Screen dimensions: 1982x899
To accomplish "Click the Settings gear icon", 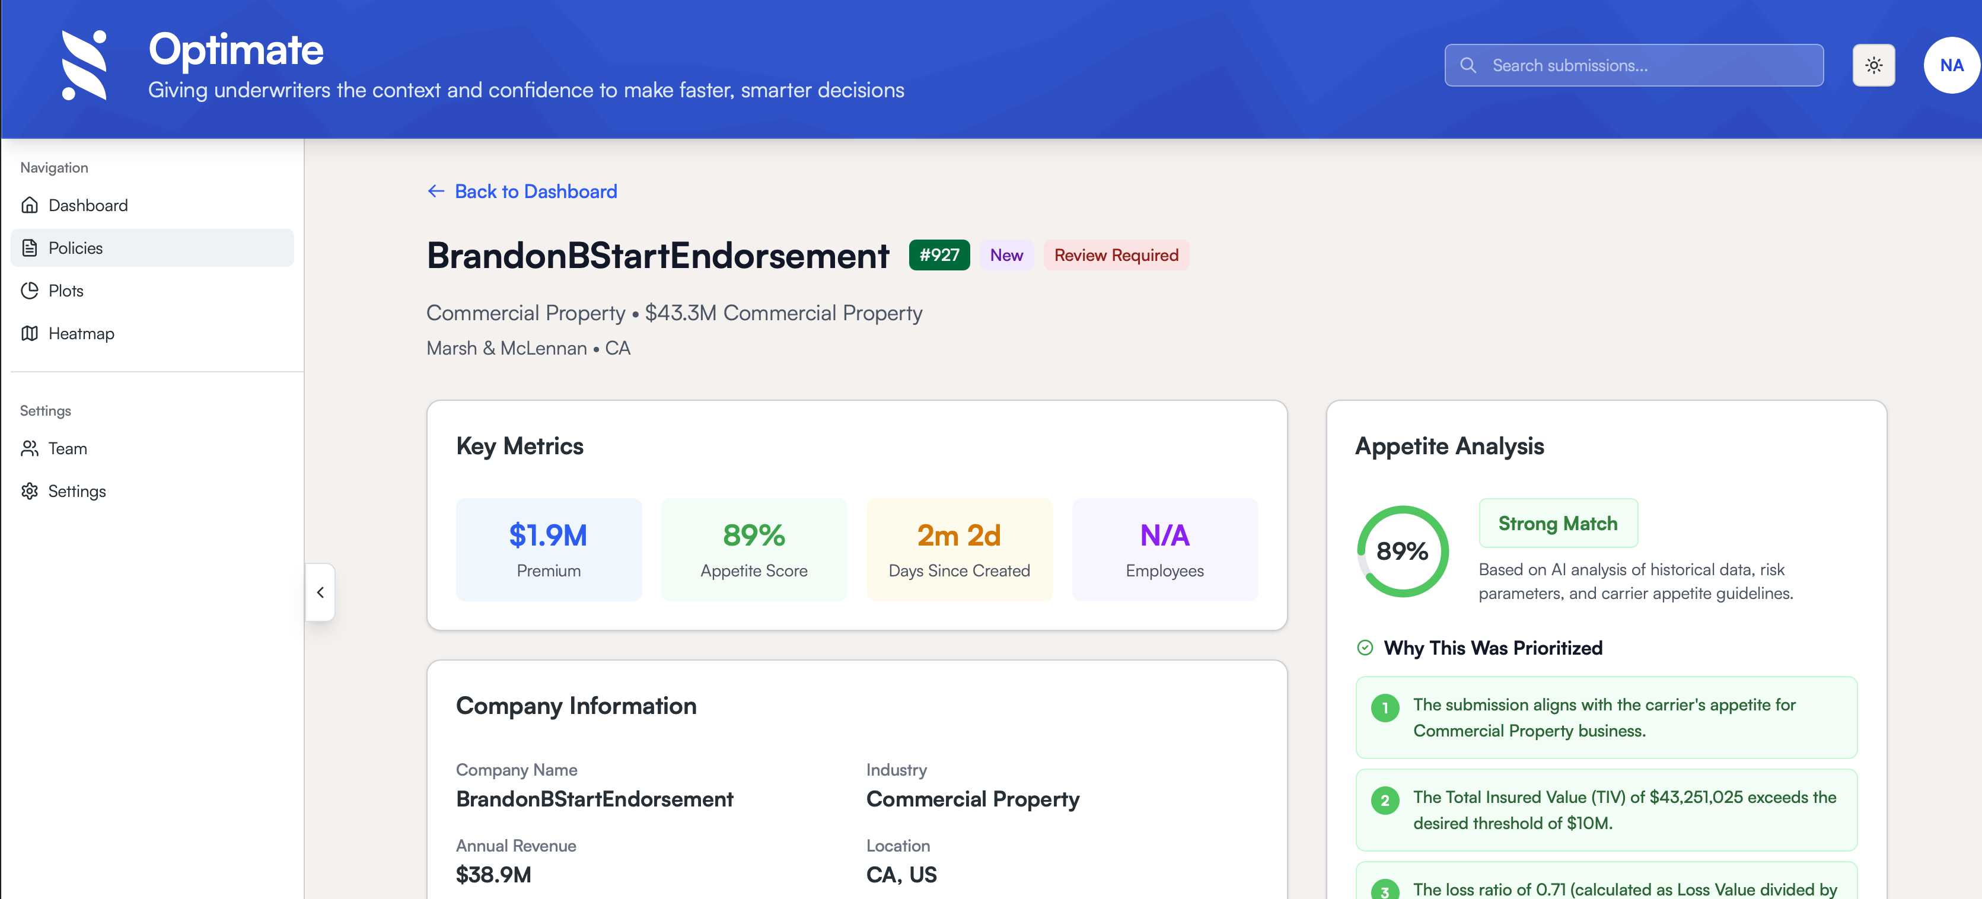I will 30,490.
